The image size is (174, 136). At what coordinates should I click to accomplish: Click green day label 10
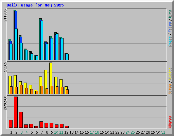56,132
